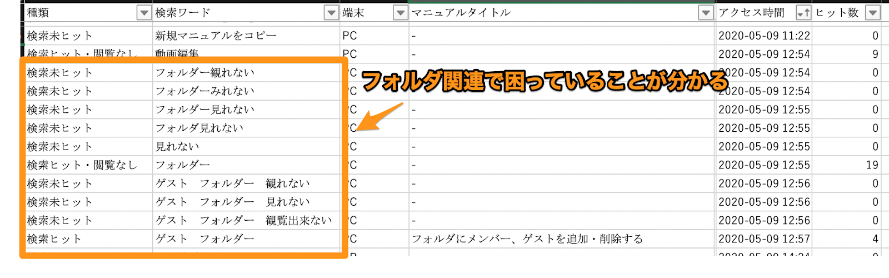The image size is (889, 278).
Task: Open the ヒット数 column filter dropdown
Action: pyautogui.click(x=873, y=13)
